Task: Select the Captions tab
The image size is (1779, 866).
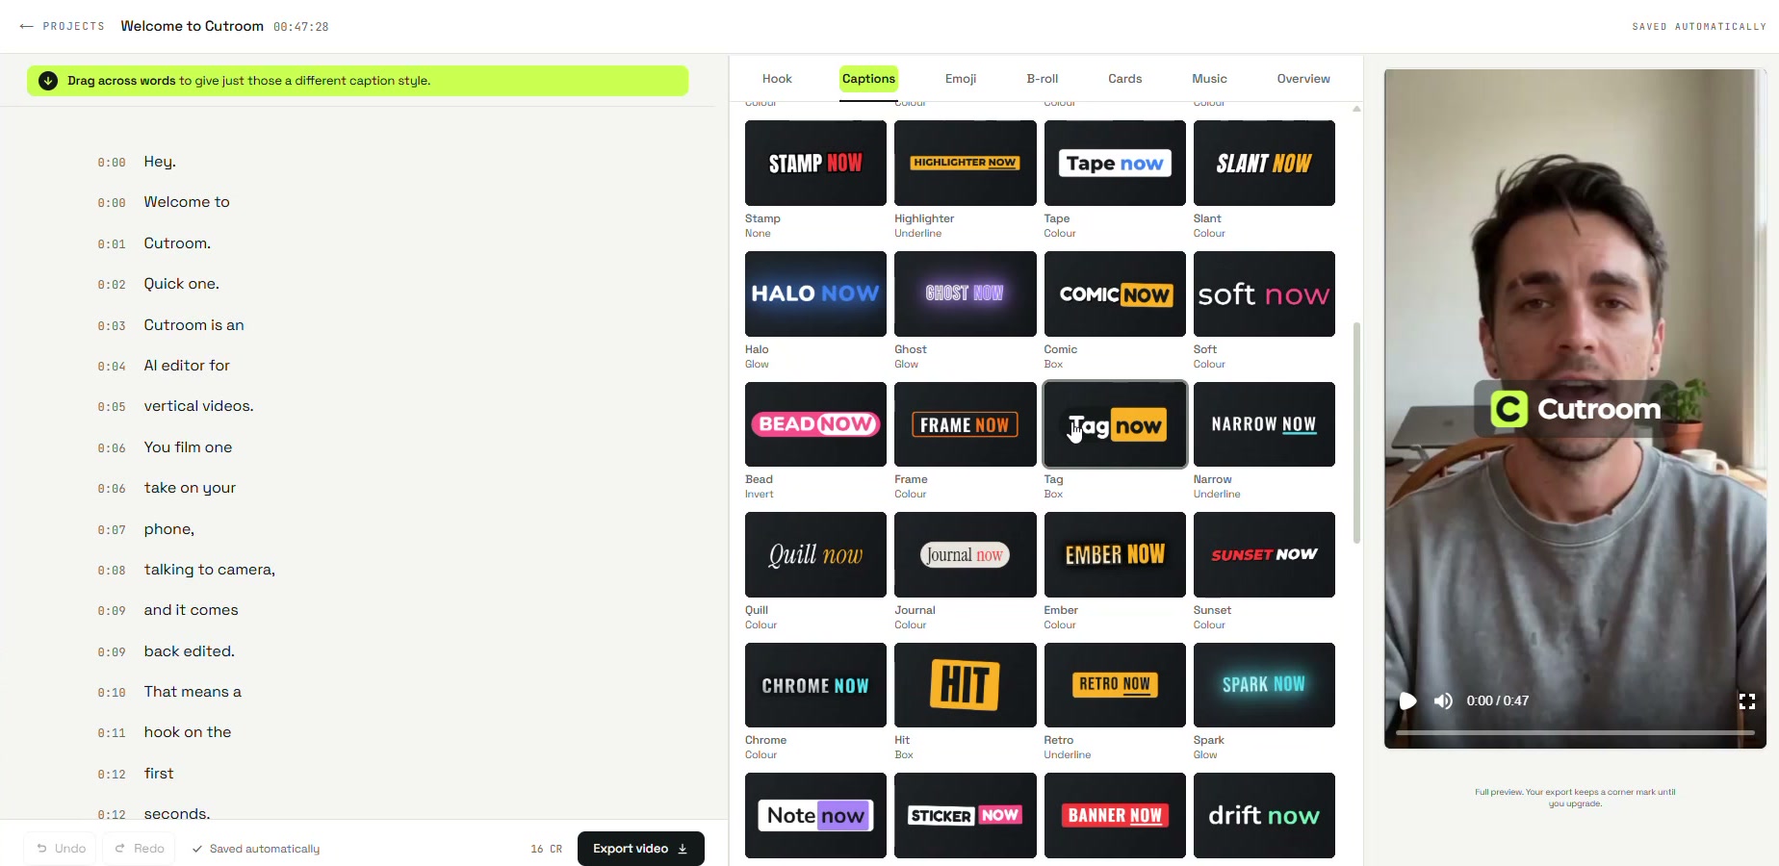Action: pos(868,79)
